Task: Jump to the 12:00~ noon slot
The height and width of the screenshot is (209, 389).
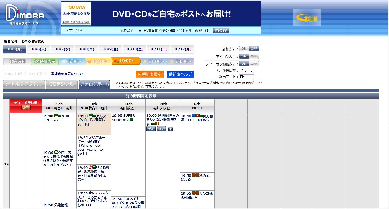Action: [99, 61]
